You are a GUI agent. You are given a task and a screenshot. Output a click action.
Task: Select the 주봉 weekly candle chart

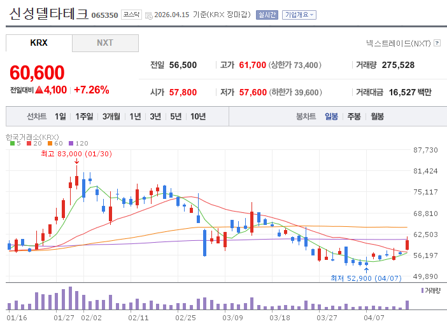354,116
